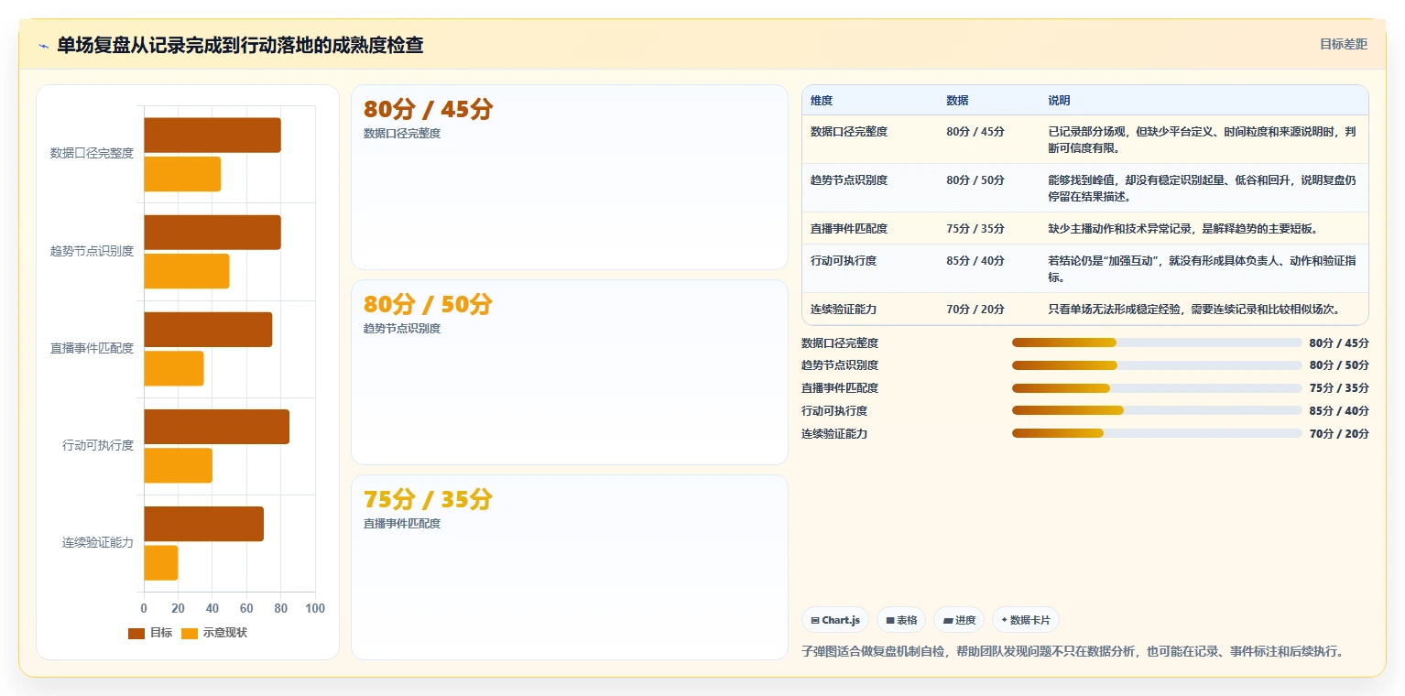Click the 行动可执行度 progress bar
1405x696 pixels.
[1157, 410]
